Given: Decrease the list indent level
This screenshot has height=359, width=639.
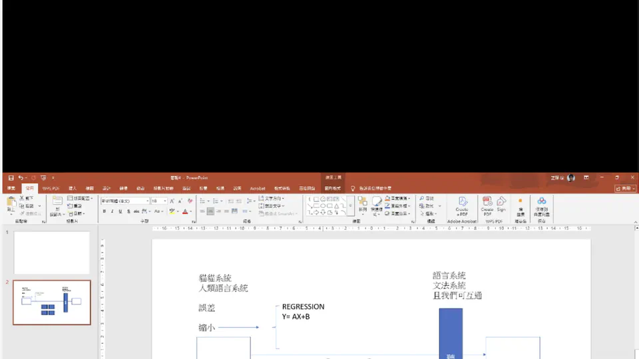Looking at the screenshot, I should 231,201.
